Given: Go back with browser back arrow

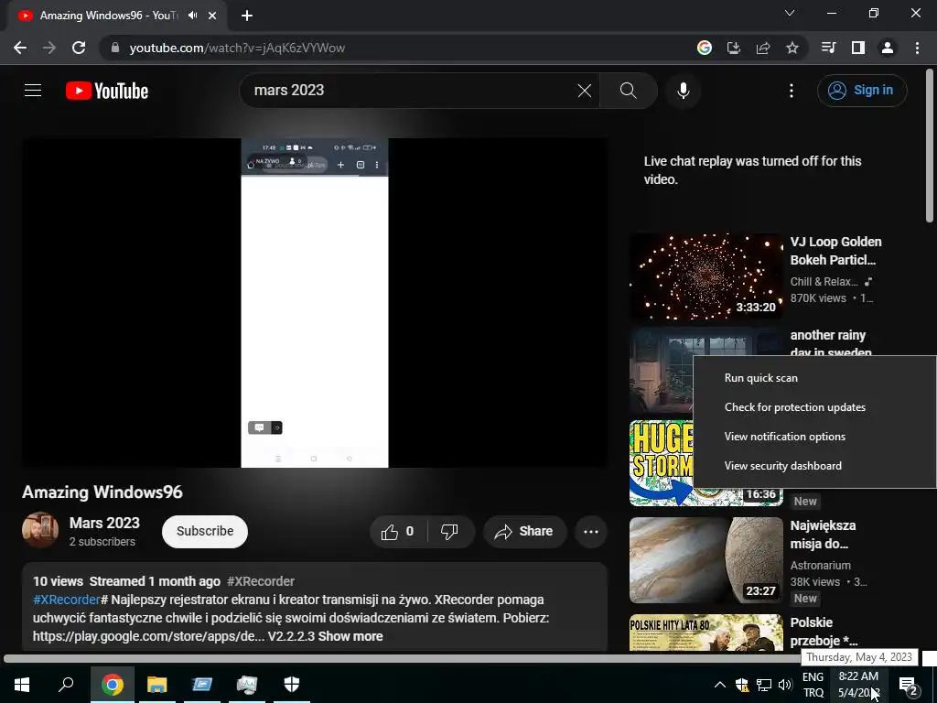Looking at the screenshot, I should click(x=20, y=48).
